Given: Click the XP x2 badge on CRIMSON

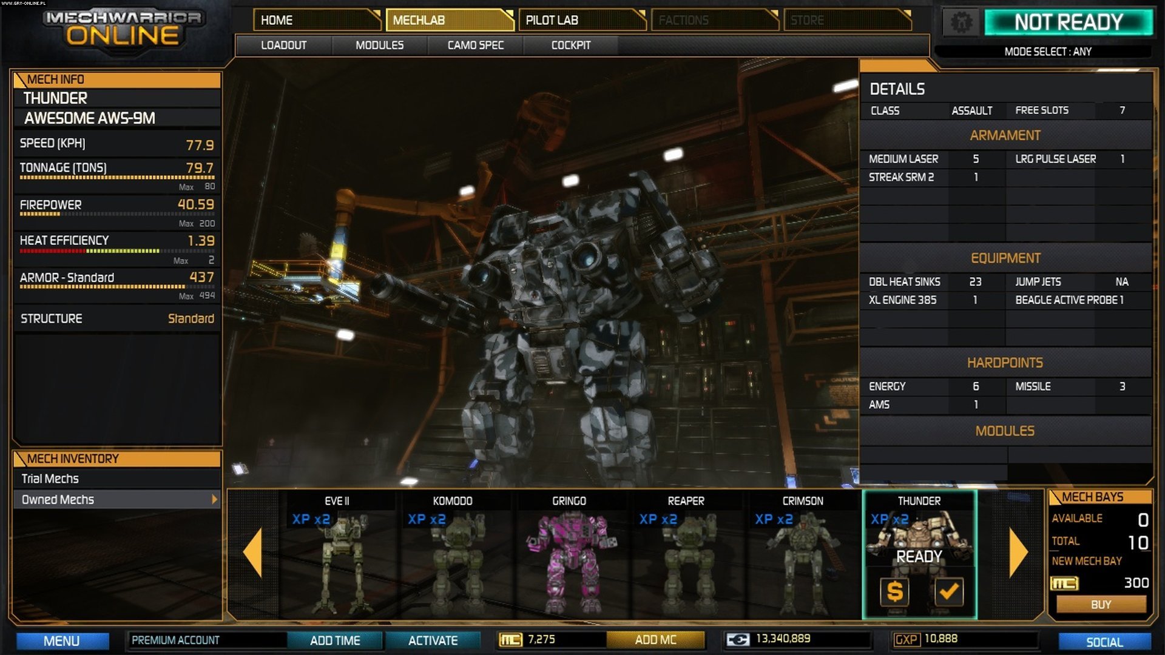Looking at the screenshot, I should 774,519.
